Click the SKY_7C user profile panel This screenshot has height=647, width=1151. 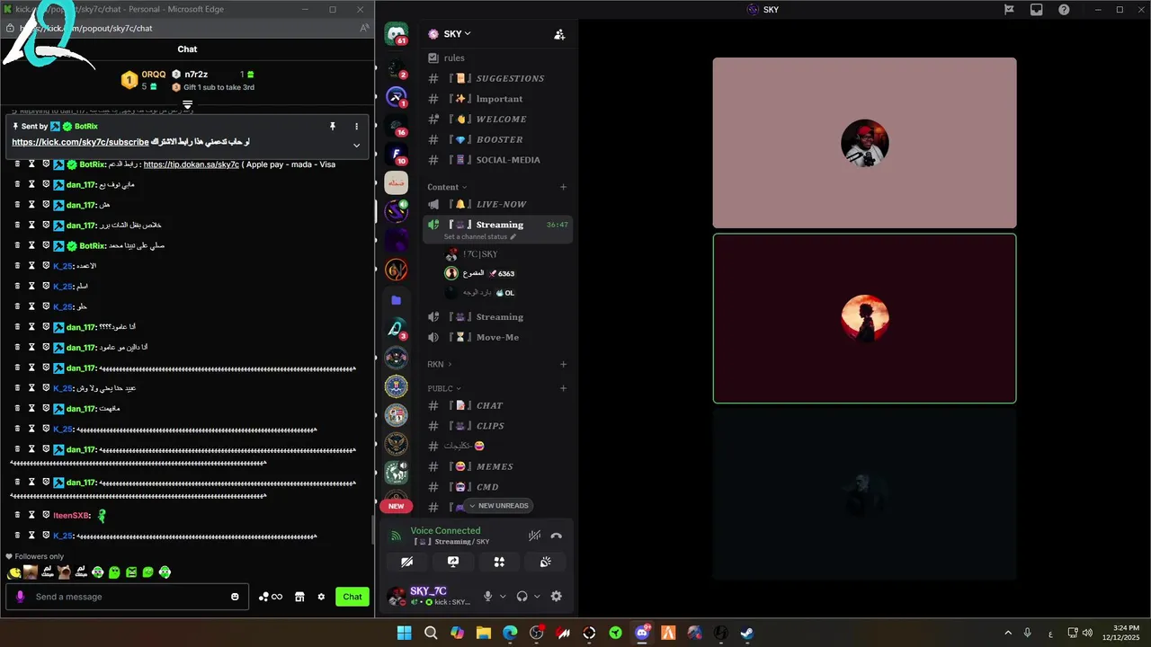430,596
